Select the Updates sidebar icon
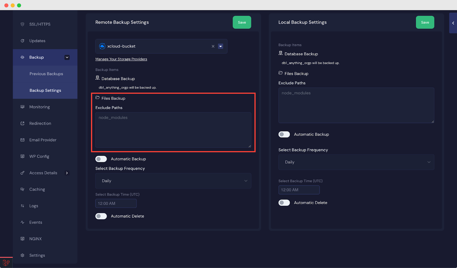457x268 pixels. point(22,41)
